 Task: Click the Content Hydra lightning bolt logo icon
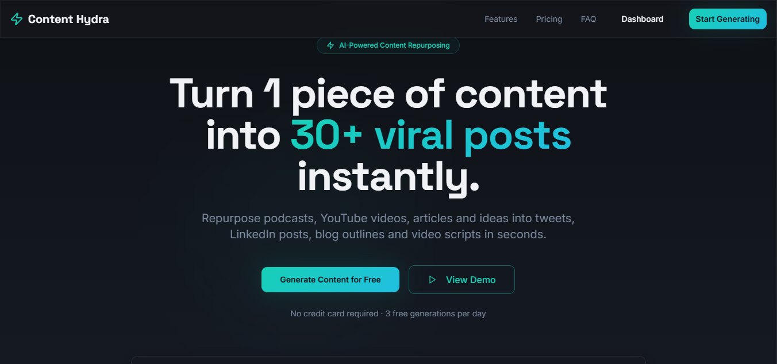coord(16,18)
